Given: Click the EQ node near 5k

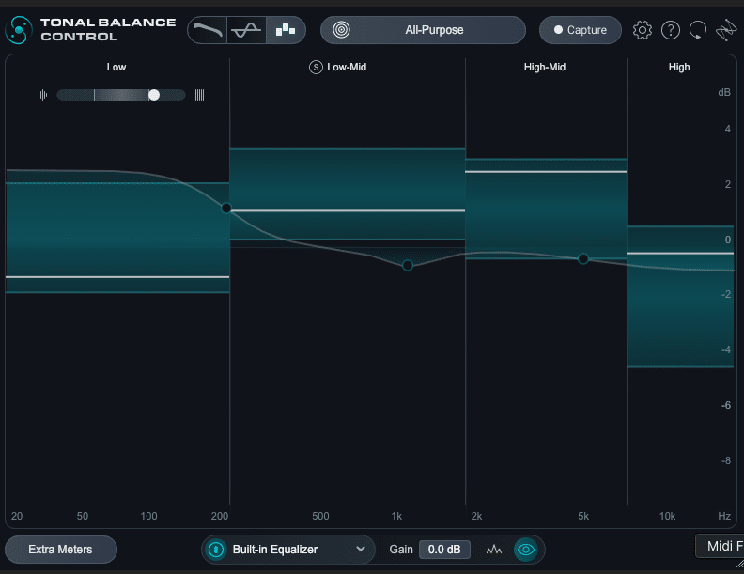Looking at the screenshot, I should tap(583, 258).
